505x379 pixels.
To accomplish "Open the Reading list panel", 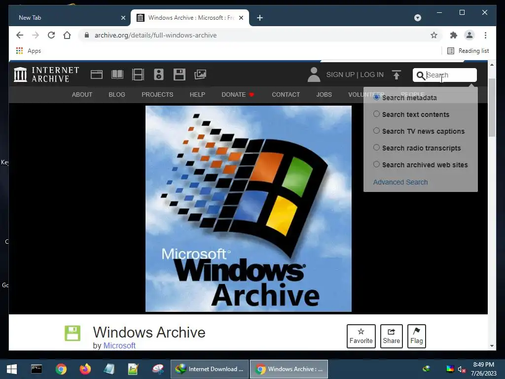I will pos(468,51).
